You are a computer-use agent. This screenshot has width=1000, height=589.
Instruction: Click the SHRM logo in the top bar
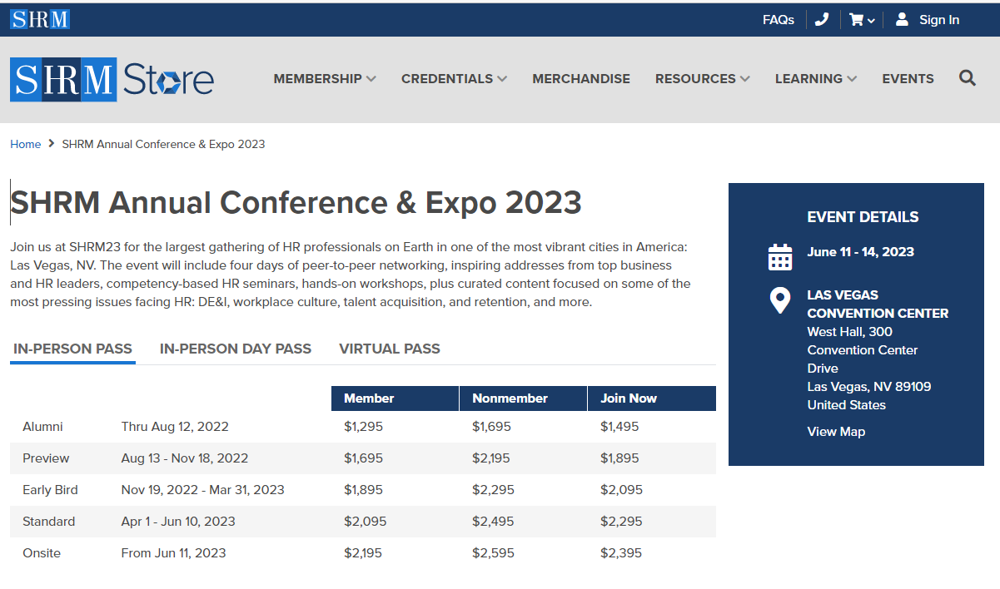pyautogui.click(x=39, y=17)
